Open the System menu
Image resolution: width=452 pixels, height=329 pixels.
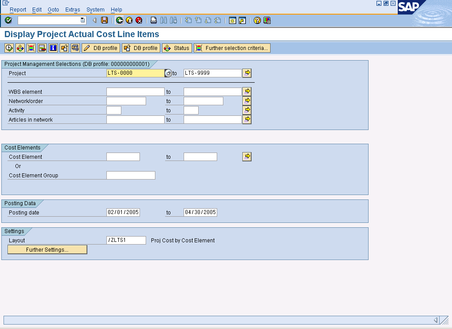pos(95,10)
